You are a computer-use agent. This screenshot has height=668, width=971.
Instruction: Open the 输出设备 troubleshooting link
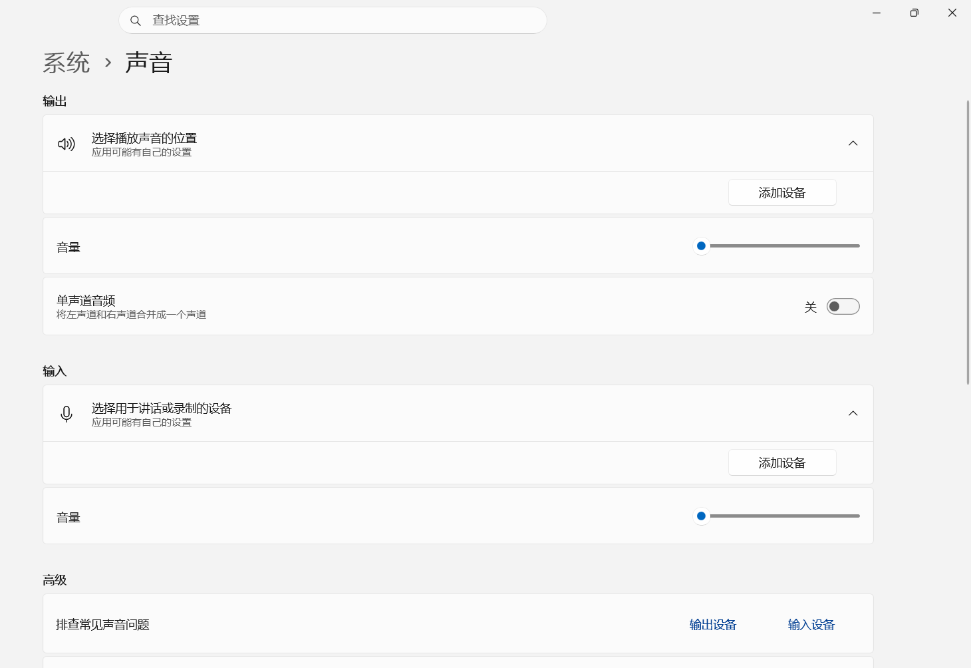(x=713, y=625)
